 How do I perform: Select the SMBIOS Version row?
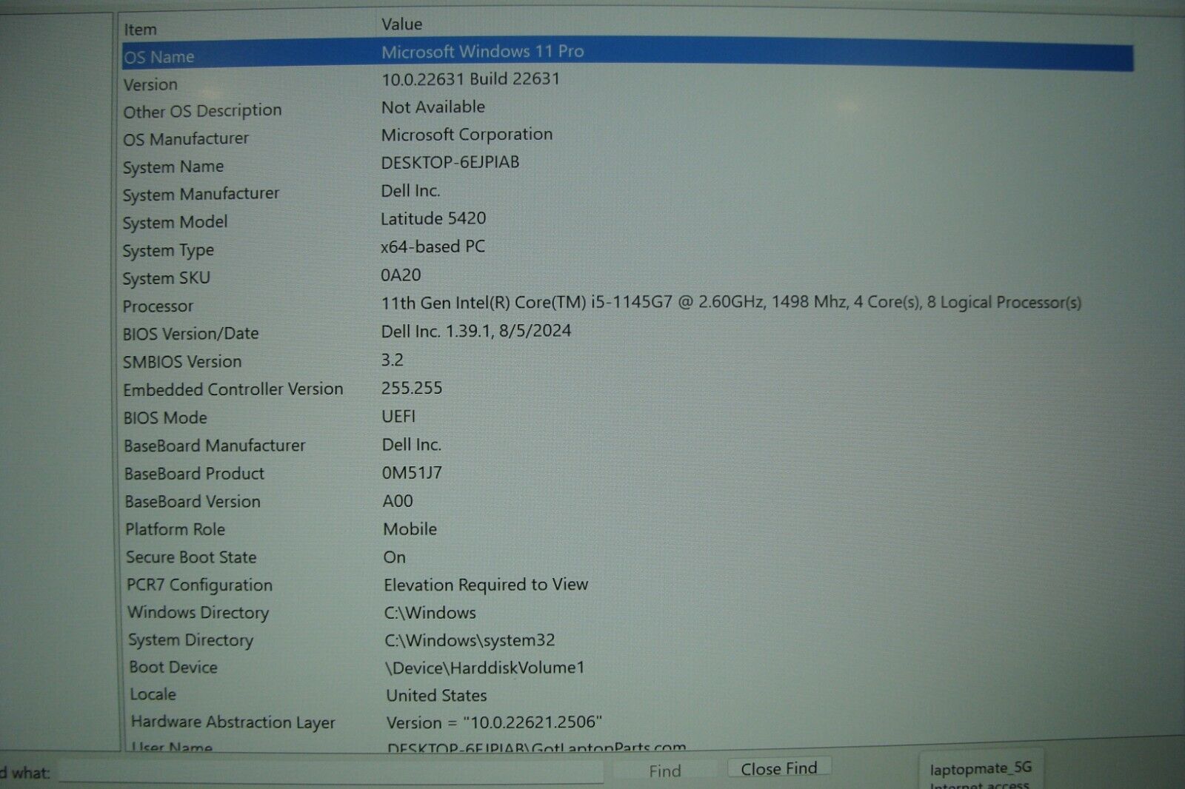click(x=627, y=360)
